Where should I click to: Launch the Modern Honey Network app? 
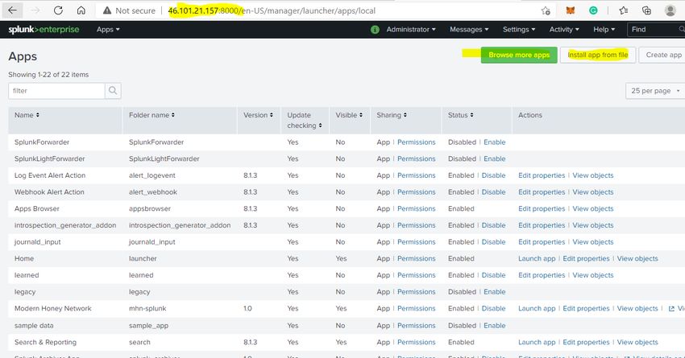(537, 308)
